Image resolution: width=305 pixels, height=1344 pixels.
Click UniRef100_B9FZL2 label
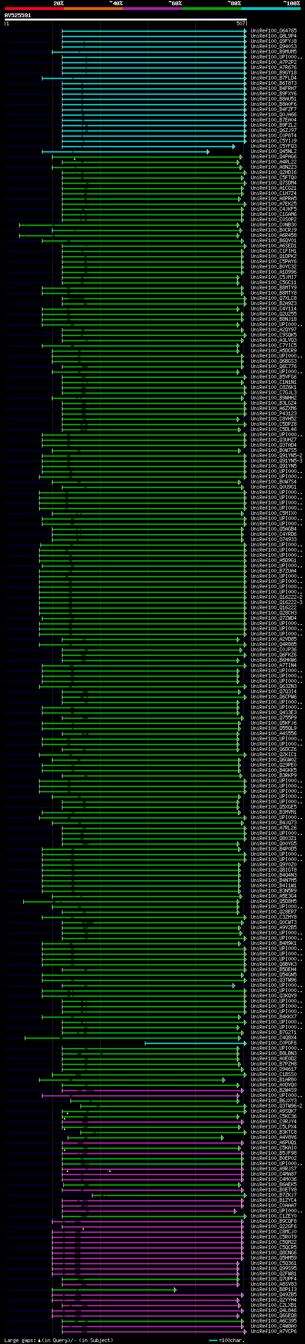273,125
